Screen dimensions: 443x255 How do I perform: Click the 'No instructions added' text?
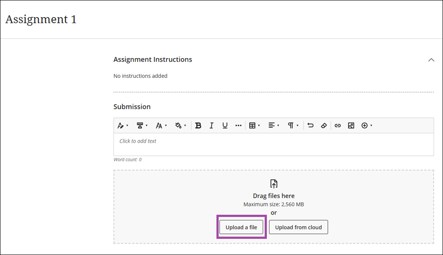coord(140,76)
